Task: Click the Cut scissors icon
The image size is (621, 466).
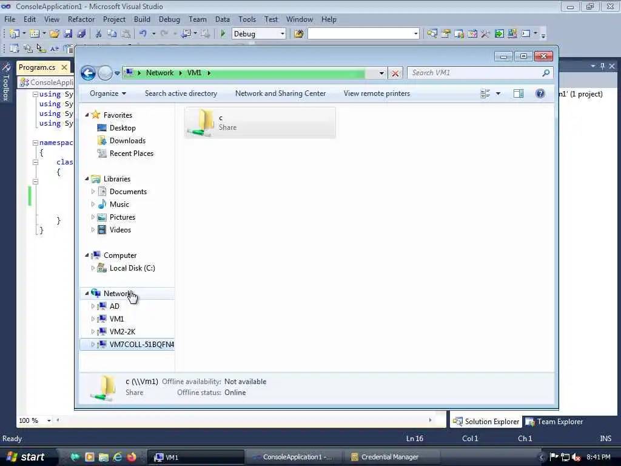Action: [x=98, y=34]
